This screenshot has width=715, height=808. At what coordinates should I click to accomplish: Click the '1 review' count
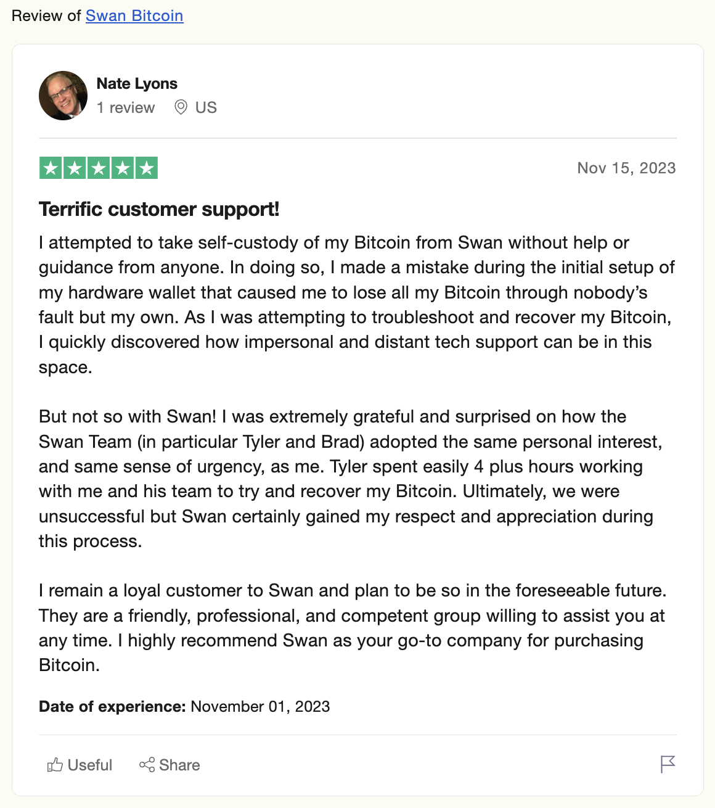point(126,107)
